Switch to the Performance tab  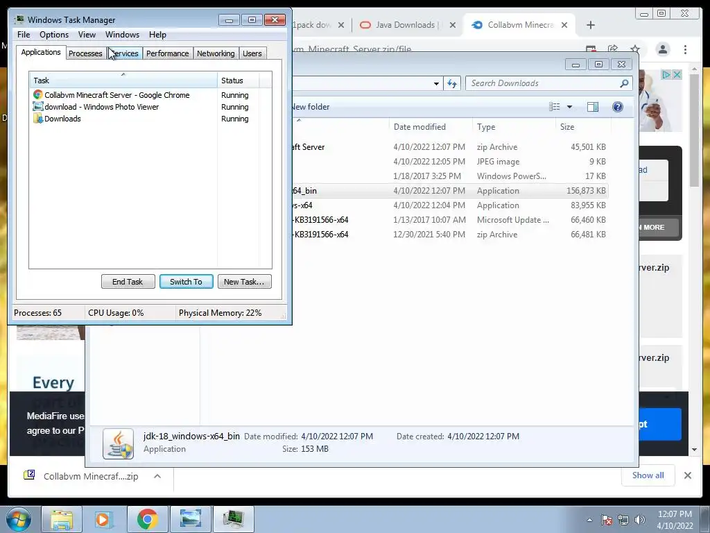pyautogui.click(x=167, y=53)
